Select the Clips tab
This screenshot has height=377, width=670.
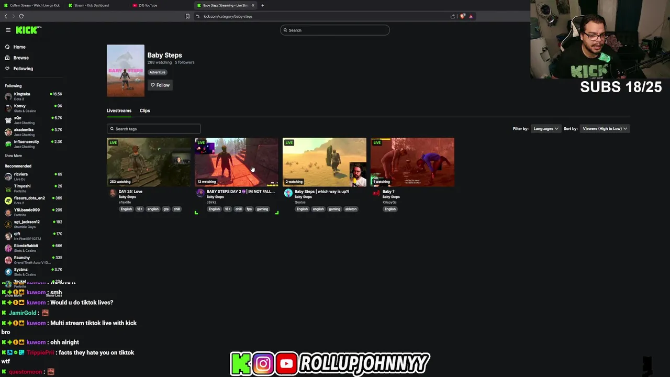point(145,110)
